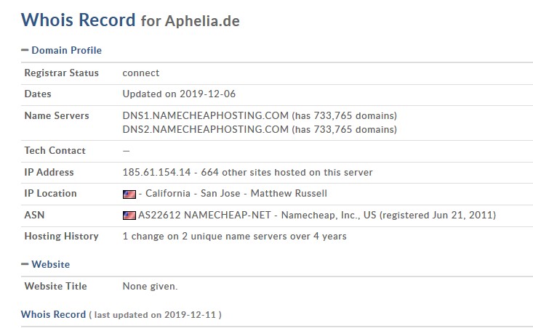The width and height of the screenshot is (533, 328).
Task: Open the hosting history change details
Action: pos(235,236)
